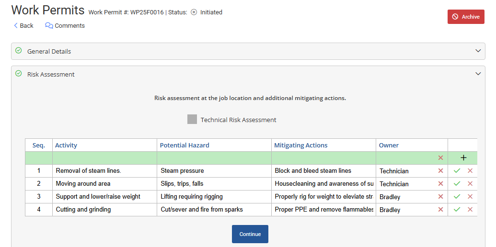Click the red Archive button
Image resolution: width=496 pixels, height=247 pixels.
point(466,17)
